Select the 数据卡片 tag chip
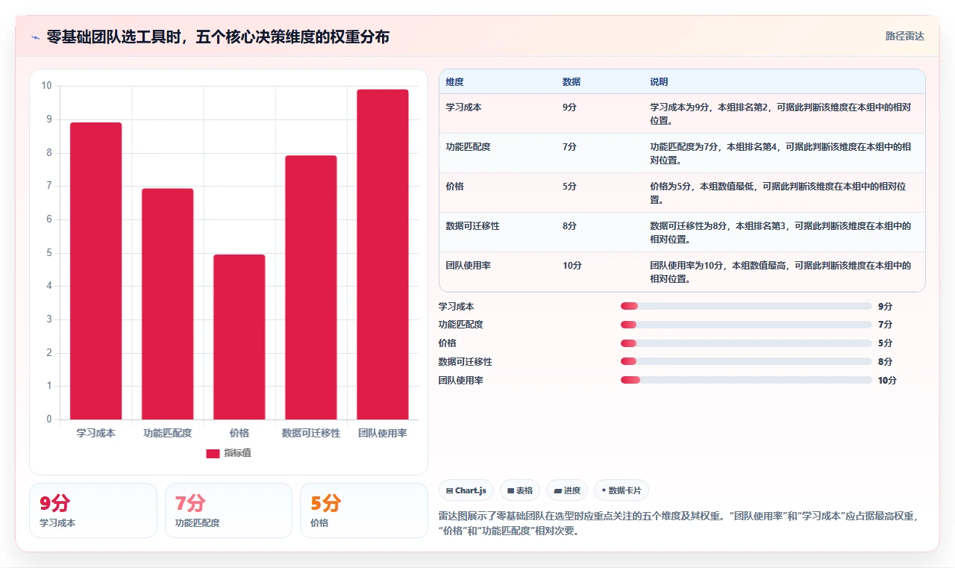955x568 pixels. [x=621, y=490]
